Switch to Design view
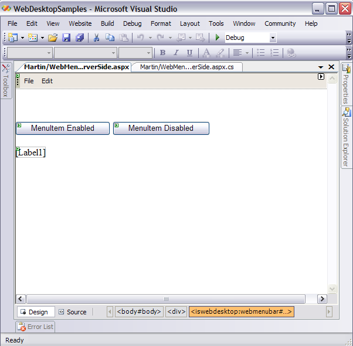 [x=35, y=312]
